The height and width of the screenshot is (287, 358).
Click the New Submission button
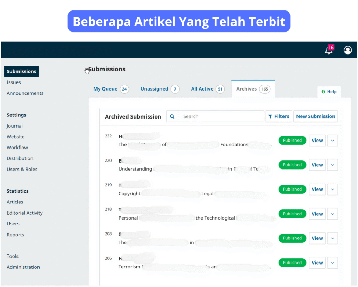click(315, 116)
